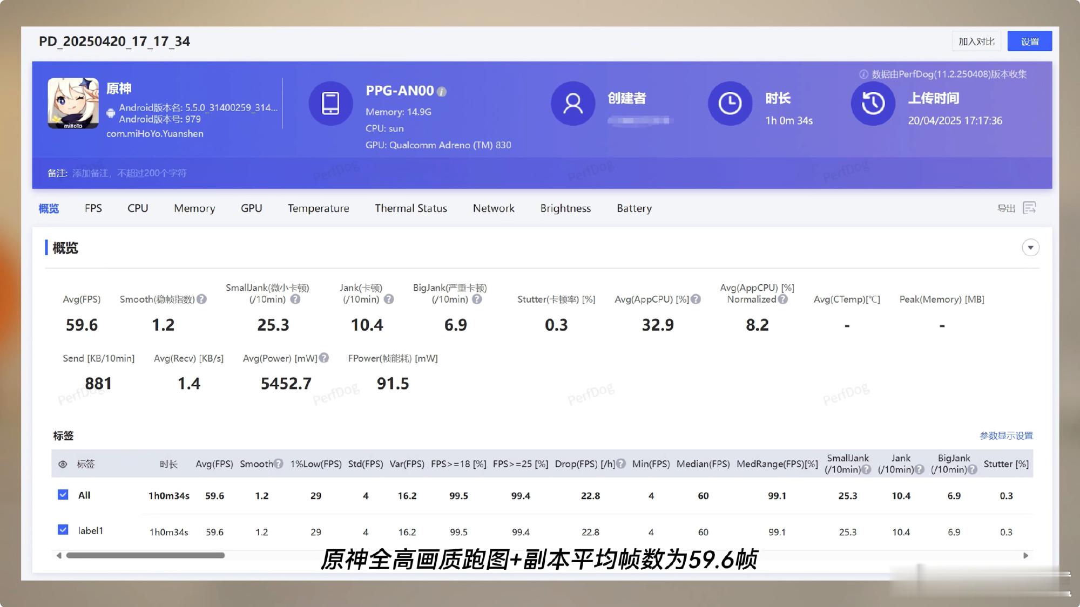The width and height of the screenshot is (1080, 607).
Task: Open help icon on Jank table column
Action: (x=920, y=469)
